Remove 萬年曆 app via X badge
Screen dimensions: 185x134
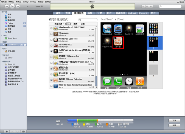point(114,38)
